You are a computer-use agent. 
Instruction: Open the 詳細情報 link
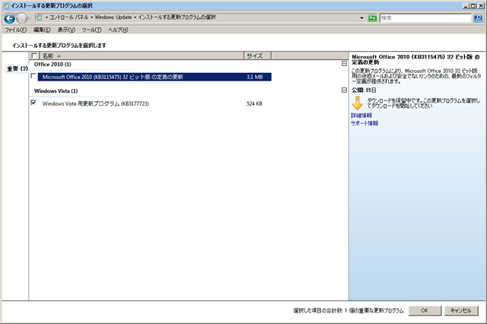(x=361, y=116)
